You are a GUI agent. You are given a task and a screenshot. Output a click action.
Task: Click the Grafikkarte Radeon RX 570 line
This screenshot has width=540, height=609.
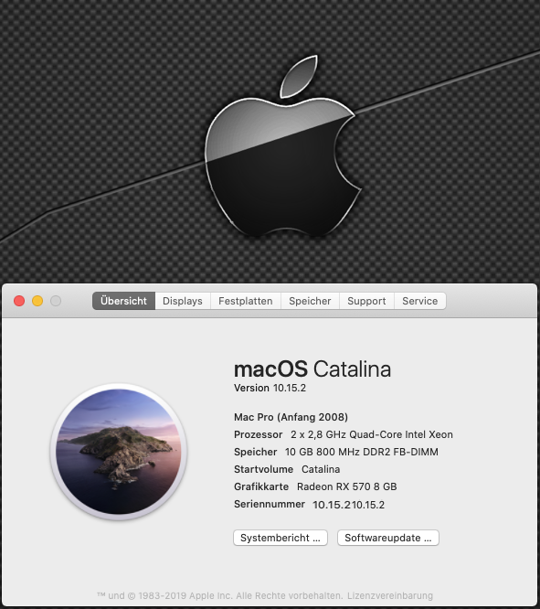click(x=315, y=486)
